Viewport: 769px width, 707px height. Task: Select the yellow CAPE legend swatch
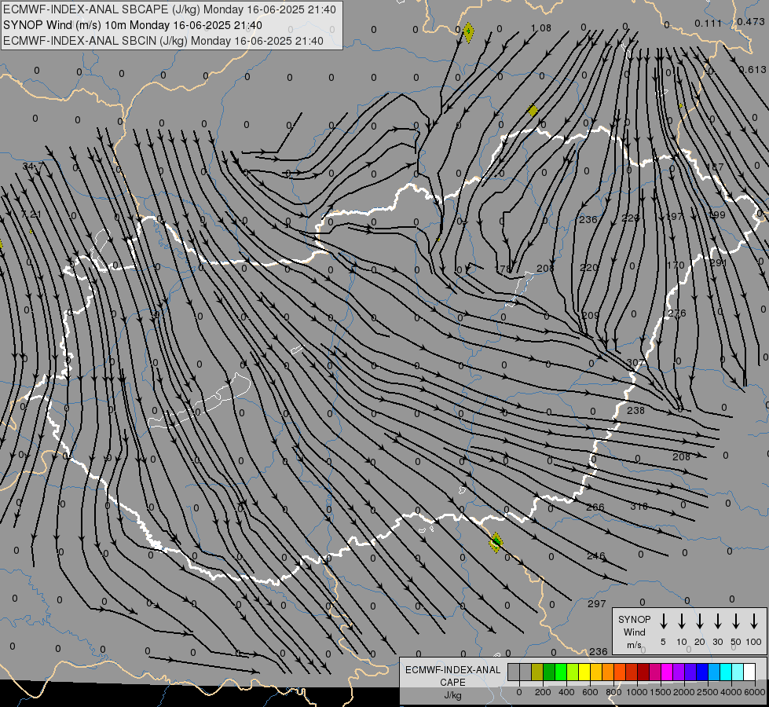[x=584, y=672]
